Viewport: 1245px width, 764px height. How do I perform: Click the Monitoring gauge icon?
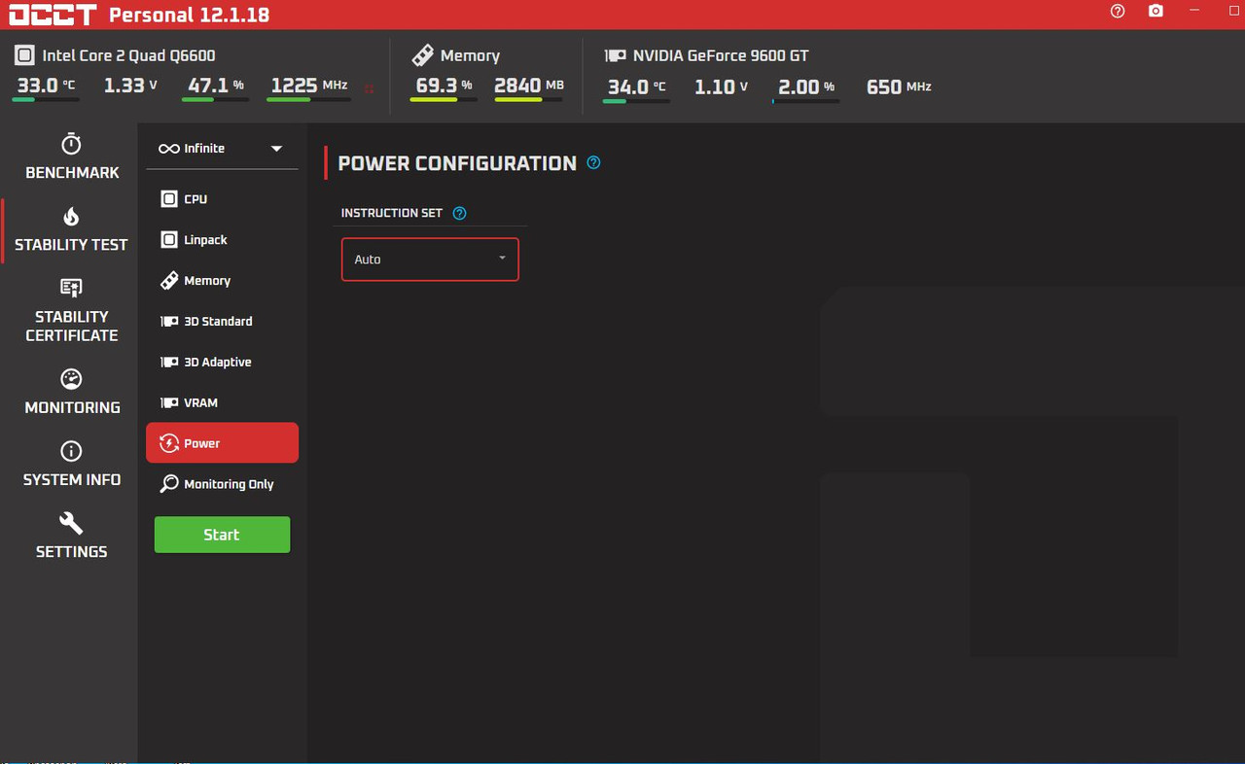71,379
